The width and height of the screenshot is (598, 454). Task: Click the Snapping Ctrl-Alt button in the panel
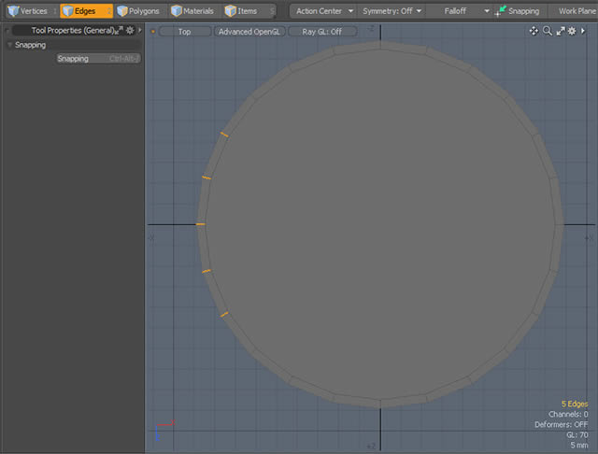click(98, 59)
